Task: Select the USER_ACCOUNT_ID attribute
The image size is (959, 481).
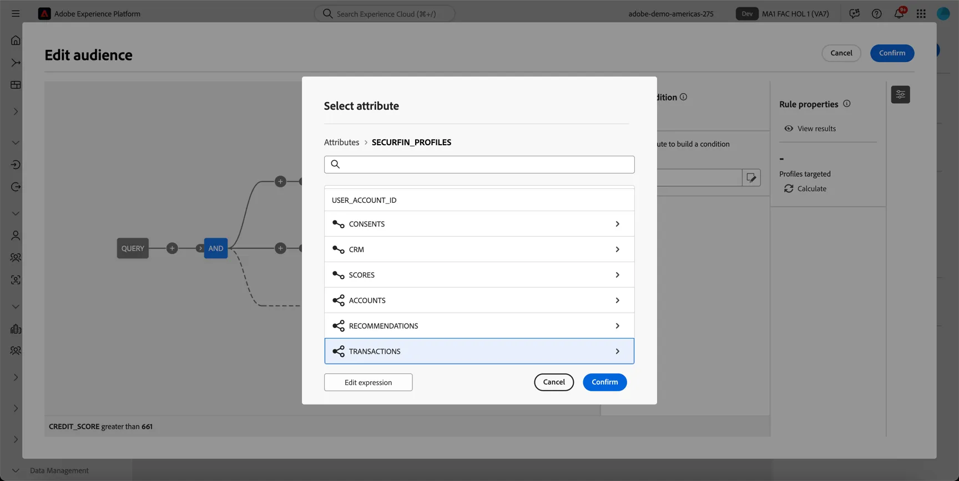Action: 479,200
